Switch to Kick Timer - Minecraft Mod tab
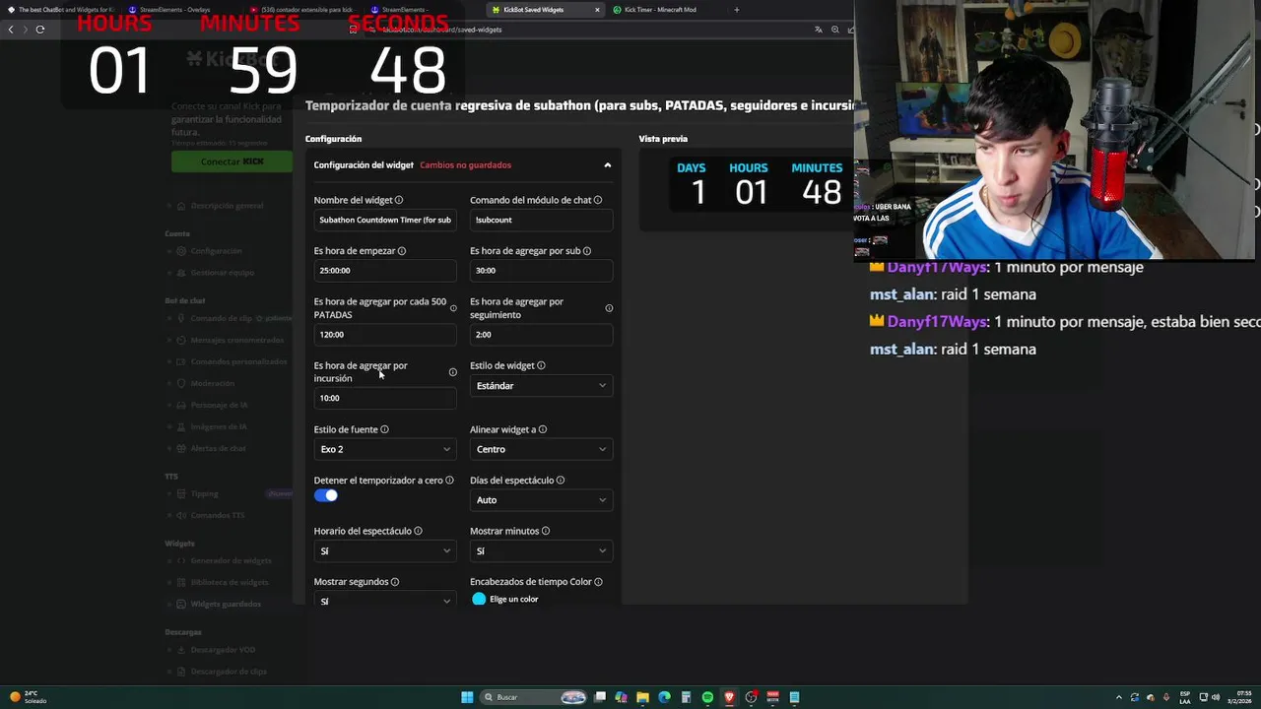 [x=668, y=10]
